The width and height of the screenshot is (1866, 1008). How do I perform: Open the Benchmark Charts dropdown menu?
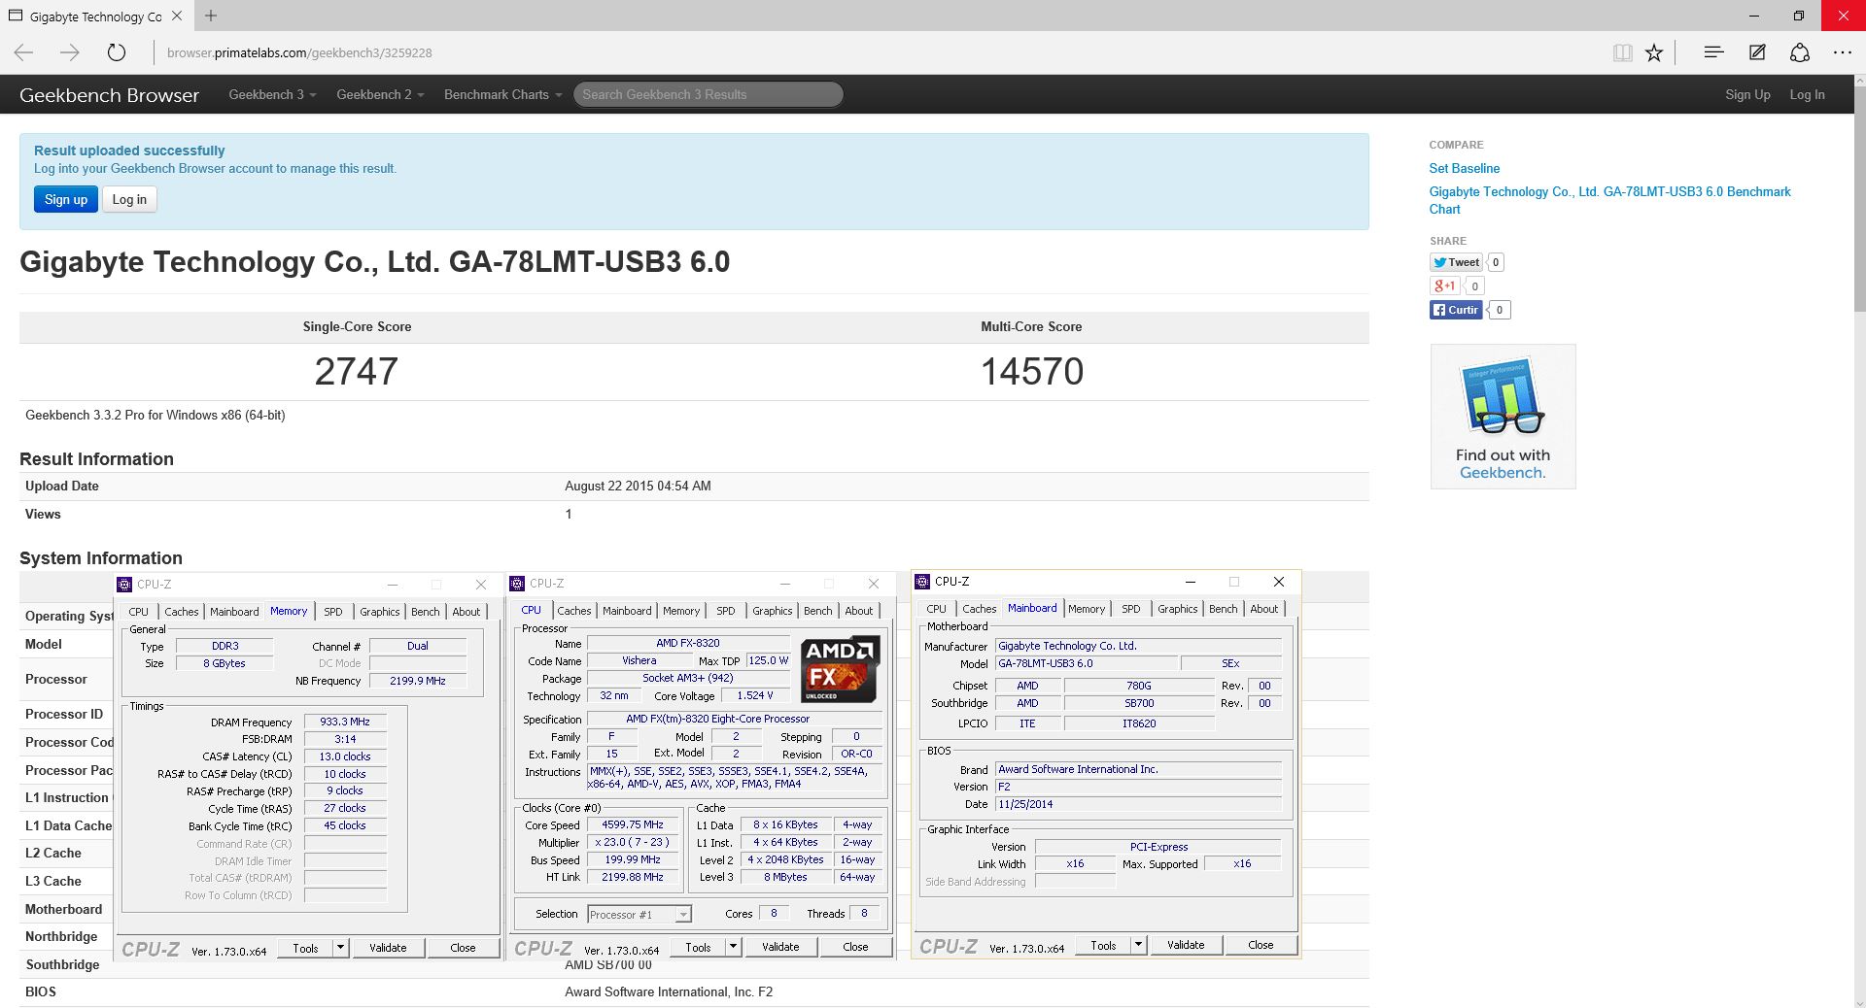click(x=502, y=94)
